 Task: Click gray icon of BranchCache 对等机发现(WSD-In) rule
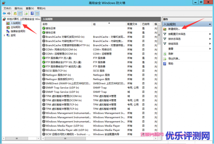click(x=44, y=37)
